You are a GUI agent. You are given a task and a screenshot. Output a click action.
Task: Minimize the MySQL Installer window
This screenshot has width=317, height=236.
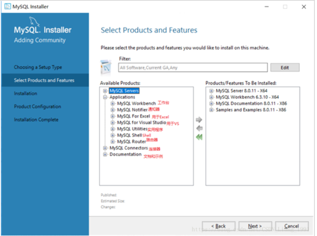[x=267, y=7]
